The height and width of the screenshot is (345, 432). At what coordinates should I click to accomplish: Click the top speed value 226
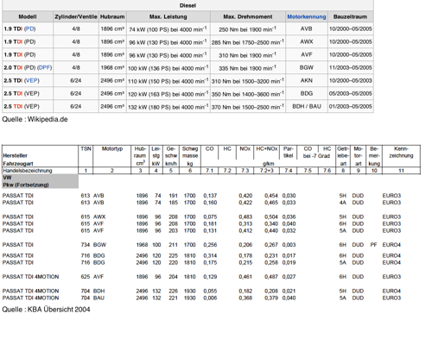[x=173, y=291]
